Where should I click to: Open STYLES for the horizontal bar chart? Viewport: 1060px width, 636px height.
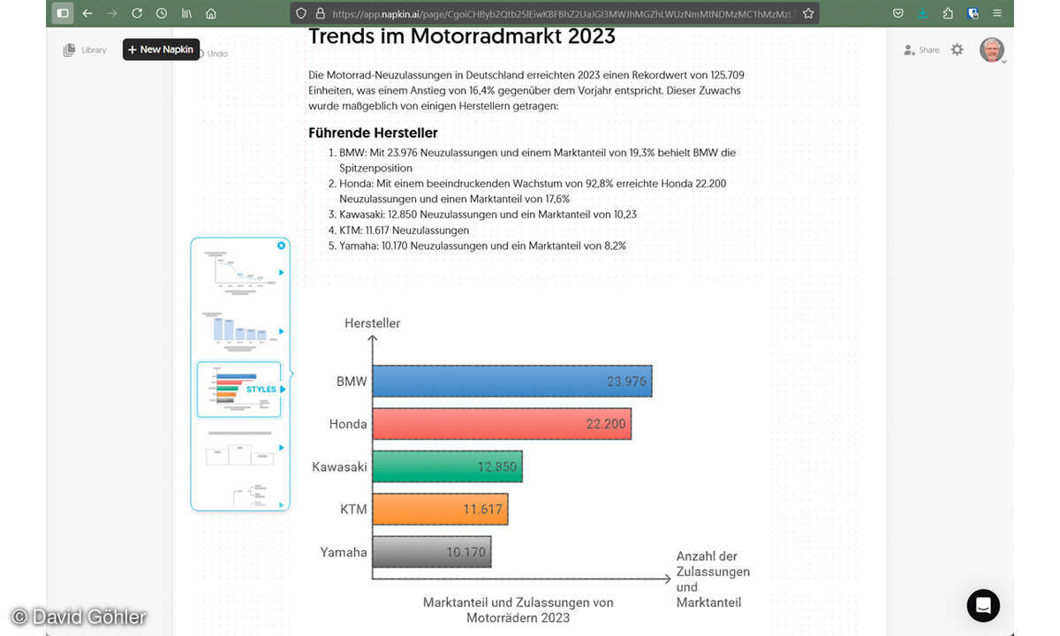click(266, 390)
